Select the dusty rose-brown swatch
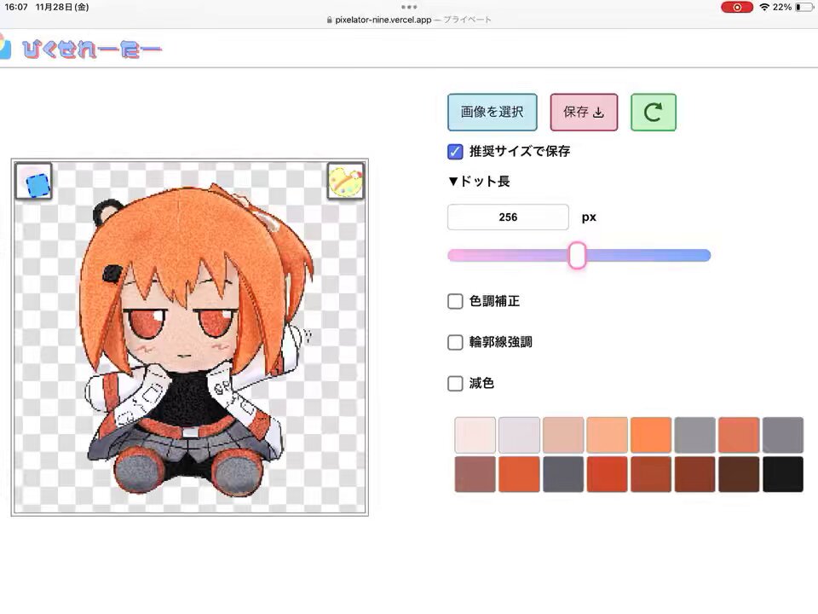Image resolution: width=818 pixels, height=614 pixels. click(475, 474)
